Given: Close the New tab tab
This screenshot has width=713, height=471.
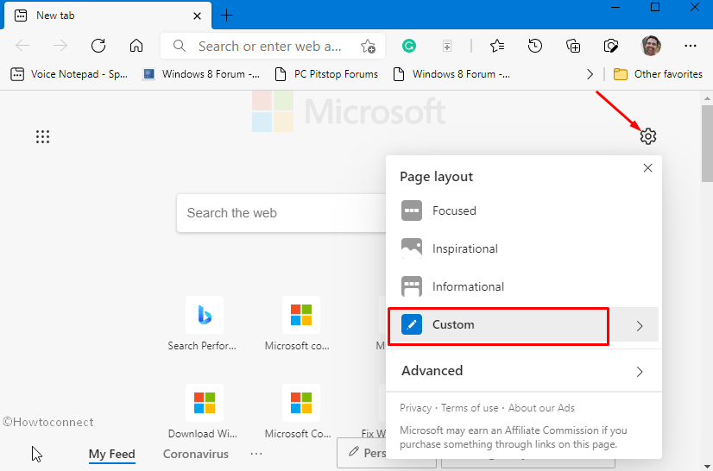Looking at the screenshot, I should coord(197,16).
